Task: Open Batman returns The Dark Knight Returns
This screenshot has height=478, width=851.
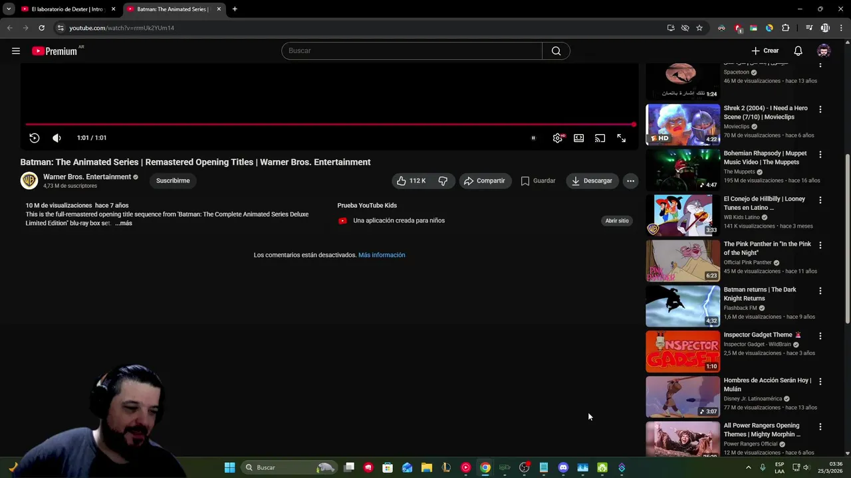Action: click(760, 294)
